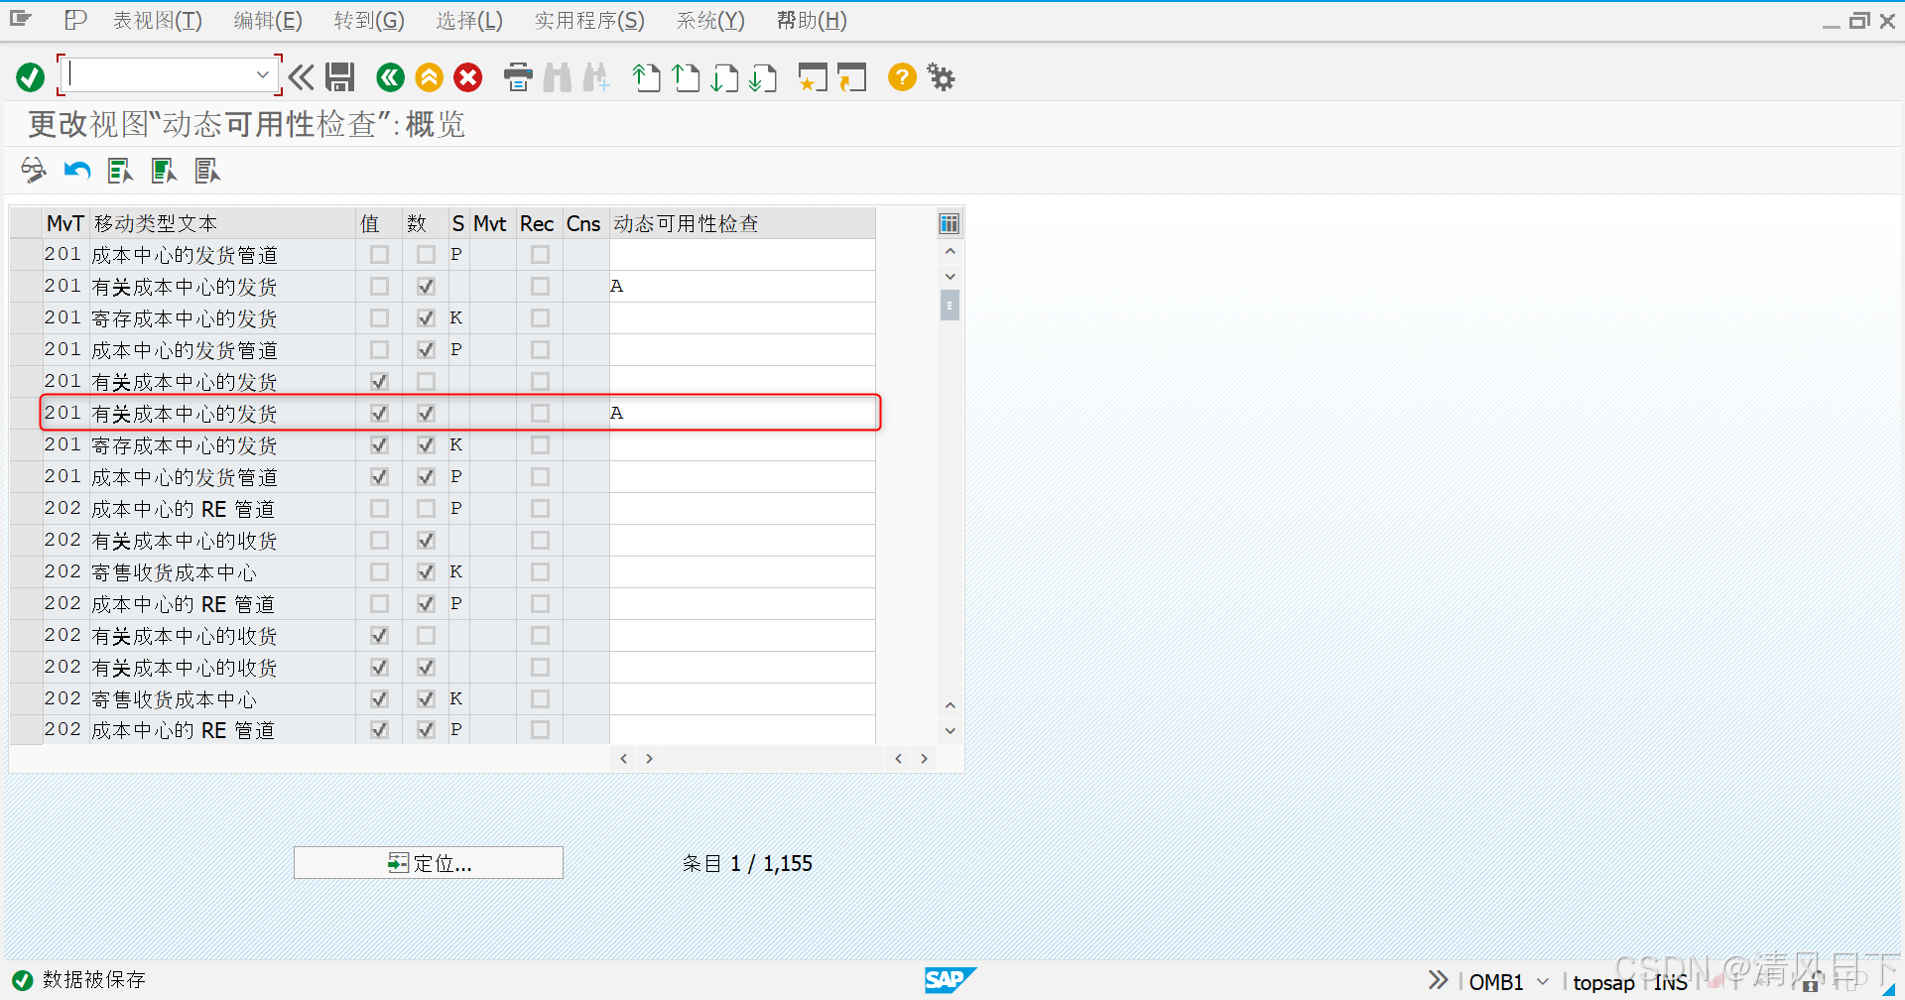
Task: Click 条目 1 / 1,155 entry counter
Action: 747,863
